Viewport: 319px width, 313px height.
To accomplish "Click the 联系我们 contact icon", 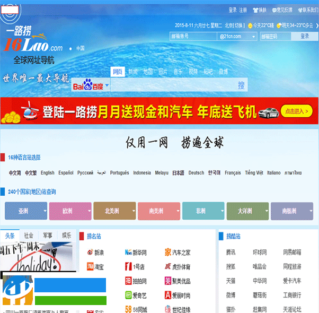I will pos(300,10).
